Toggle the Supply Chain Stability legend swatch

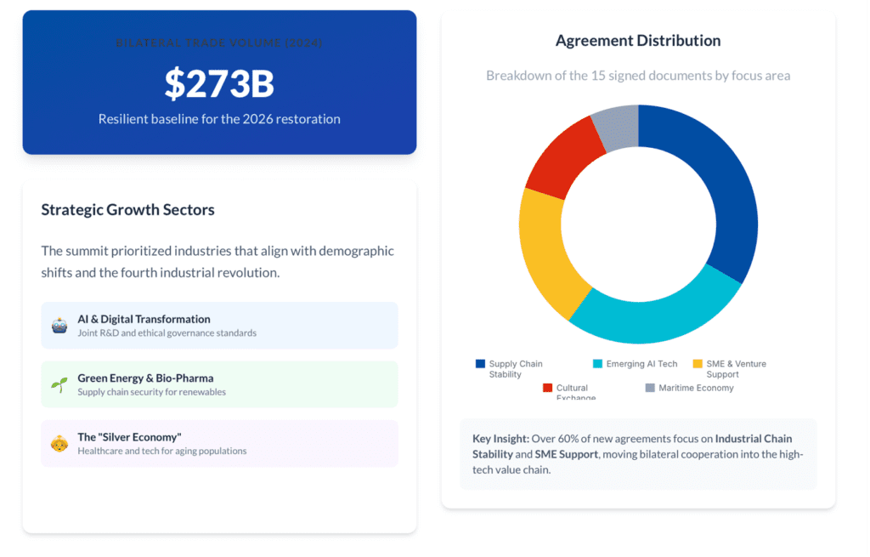click(481, 364)
